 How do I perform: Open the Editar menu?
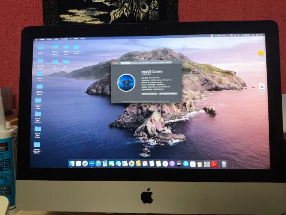57,39
